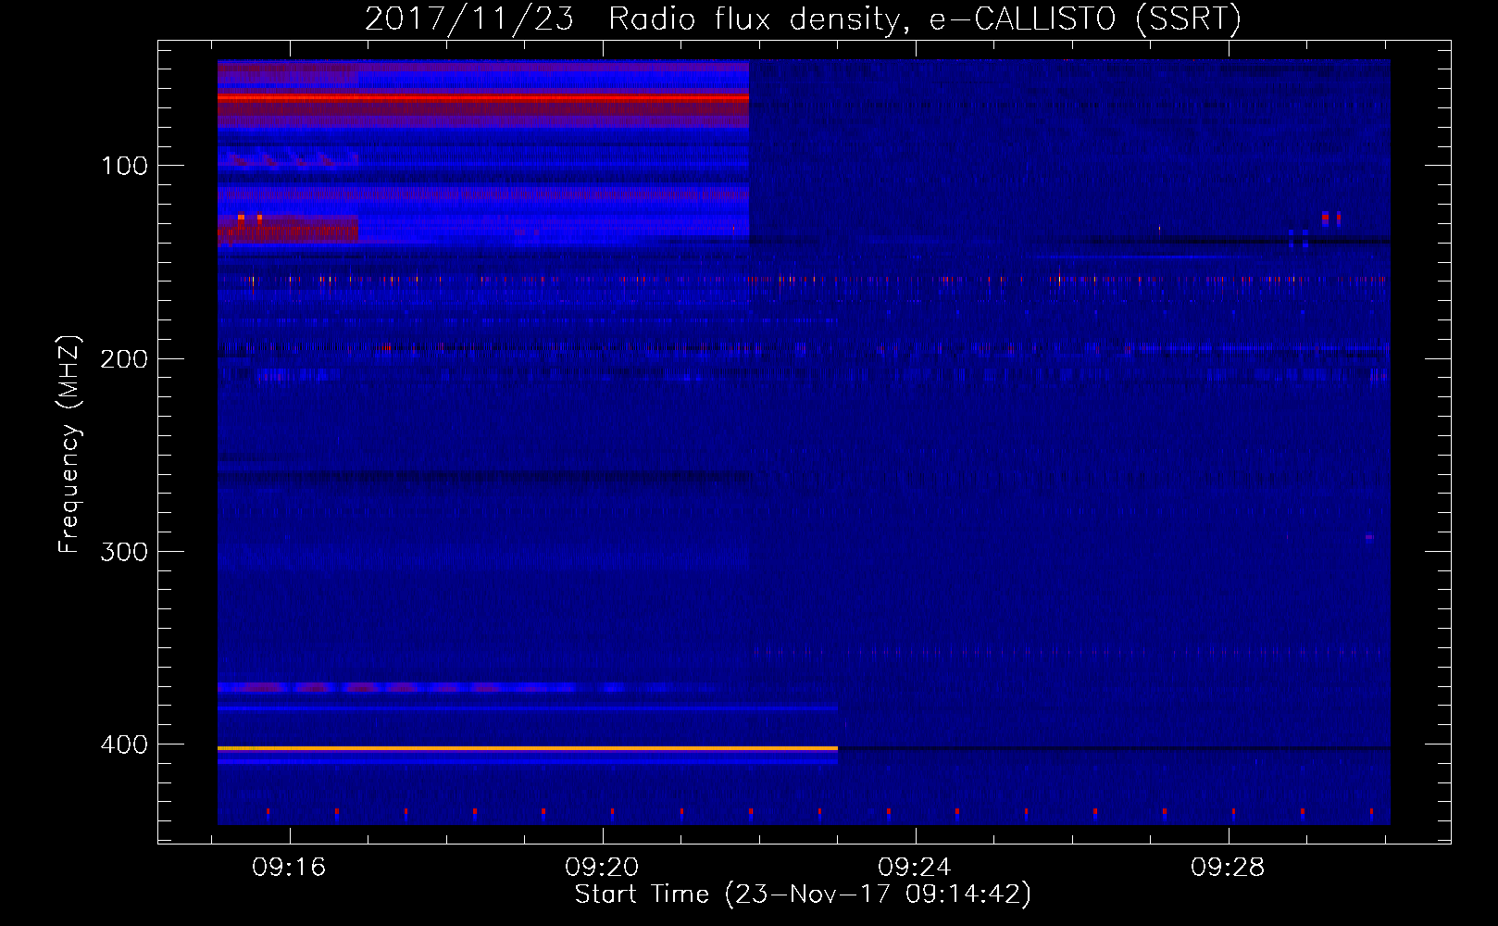Click the 400 frequency tick label
This screenshot has width=1498, height=926.
[x=124, y=745]
